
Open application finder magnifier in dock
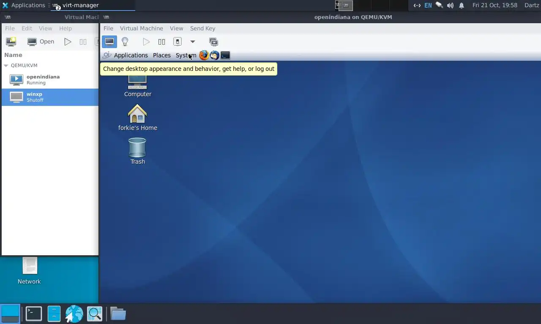[x=95, y=313]
